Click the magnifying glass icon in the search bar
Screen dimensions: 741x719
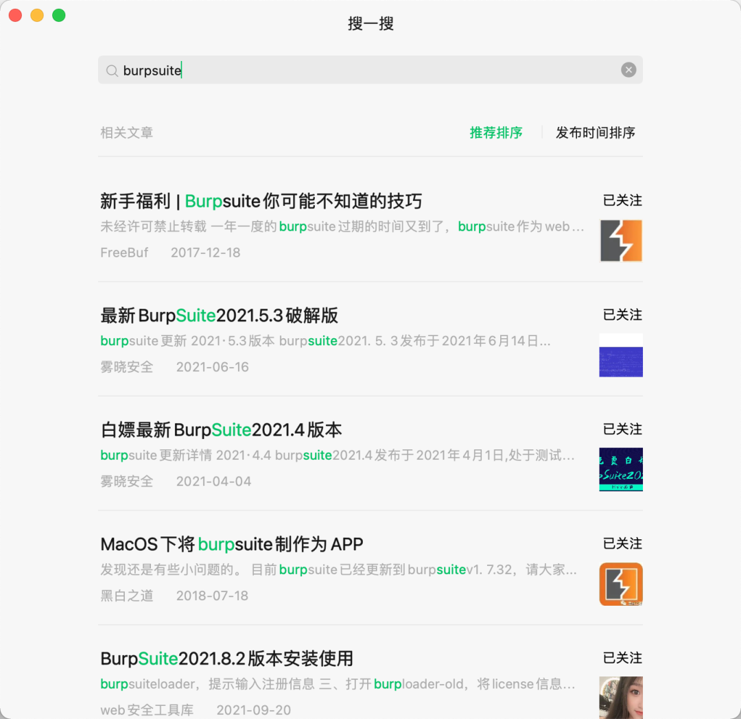coord(111,70)
